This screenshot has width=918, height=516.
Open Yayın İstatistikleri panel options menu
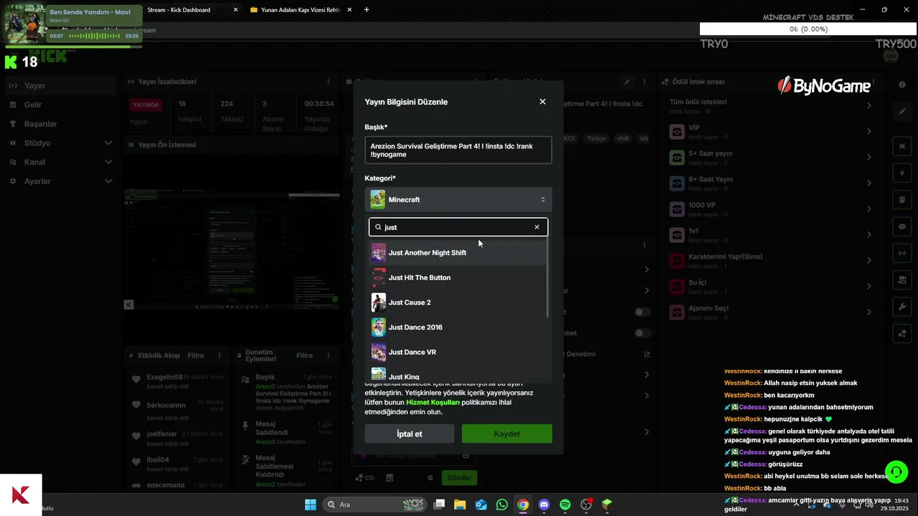[x=328, y=82]
